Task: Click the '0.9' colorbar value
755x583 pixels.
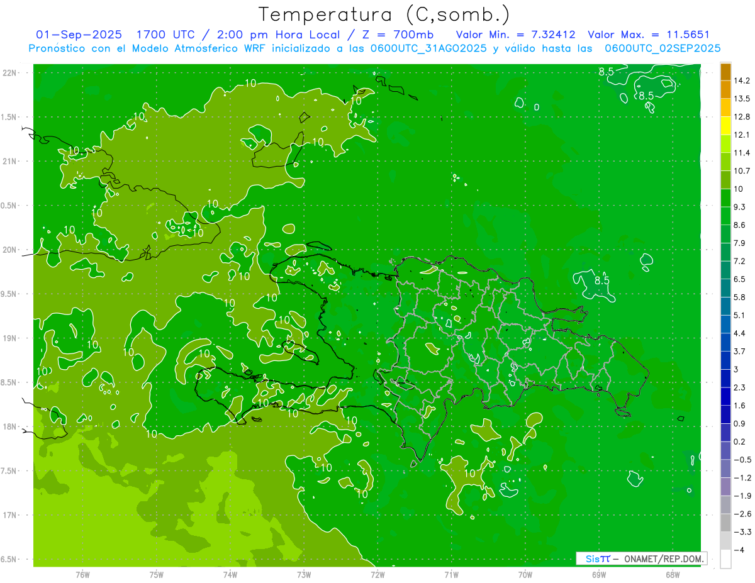Action: (740, 423)
